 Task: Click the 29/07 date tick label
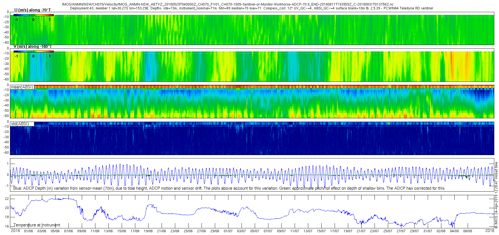pyautogui.click(x=414, y=231)
